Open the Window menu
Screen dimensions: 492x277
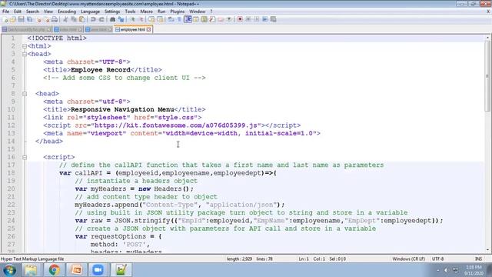(x=197, y=12)
